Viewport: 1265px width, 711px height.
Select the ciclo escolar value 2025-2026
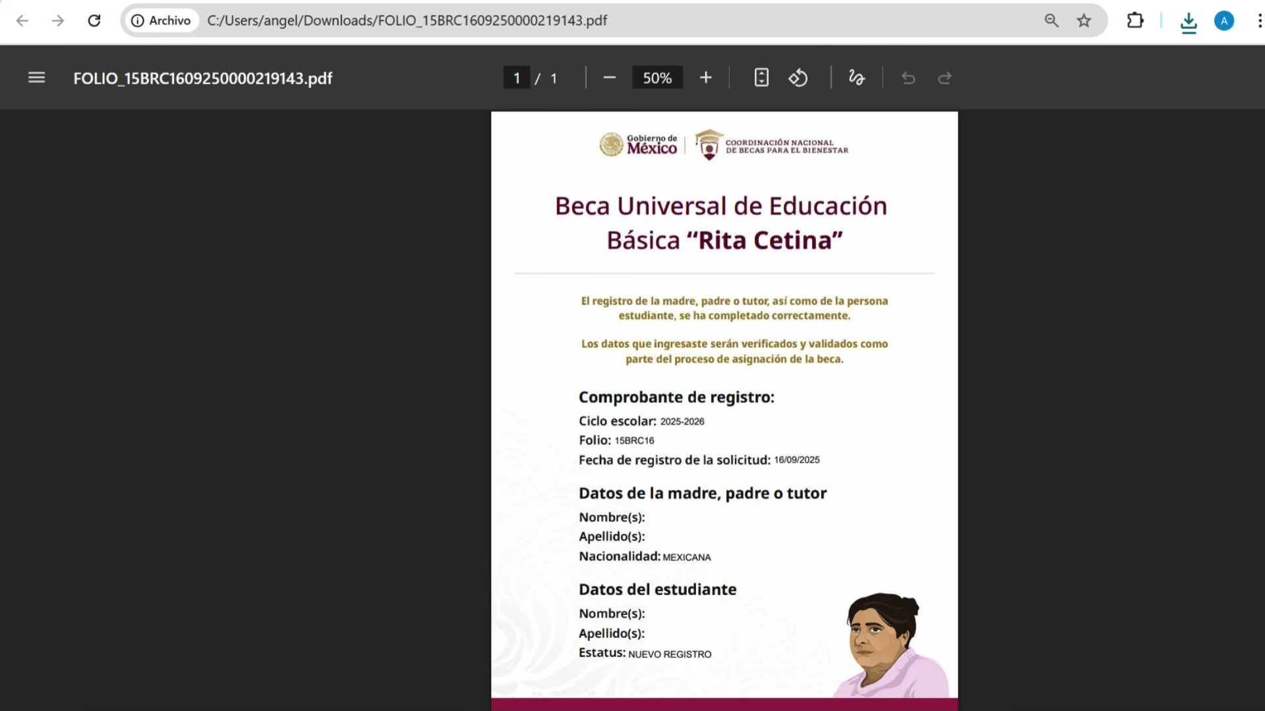(x=682, y=422)
